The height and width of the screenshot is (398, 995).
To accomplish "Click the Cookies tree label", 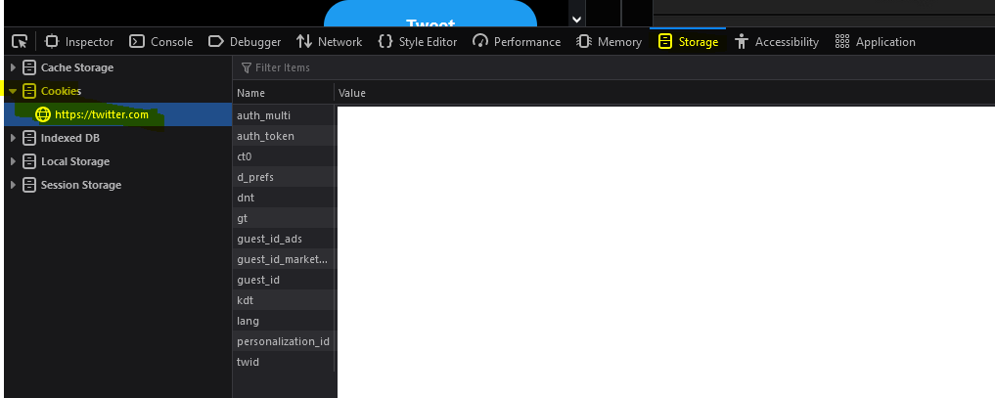I will tap(61, 91).
